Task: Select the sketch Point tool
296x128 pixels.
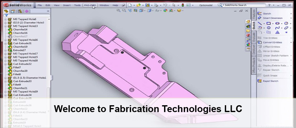Action: (x=286, y=32)
